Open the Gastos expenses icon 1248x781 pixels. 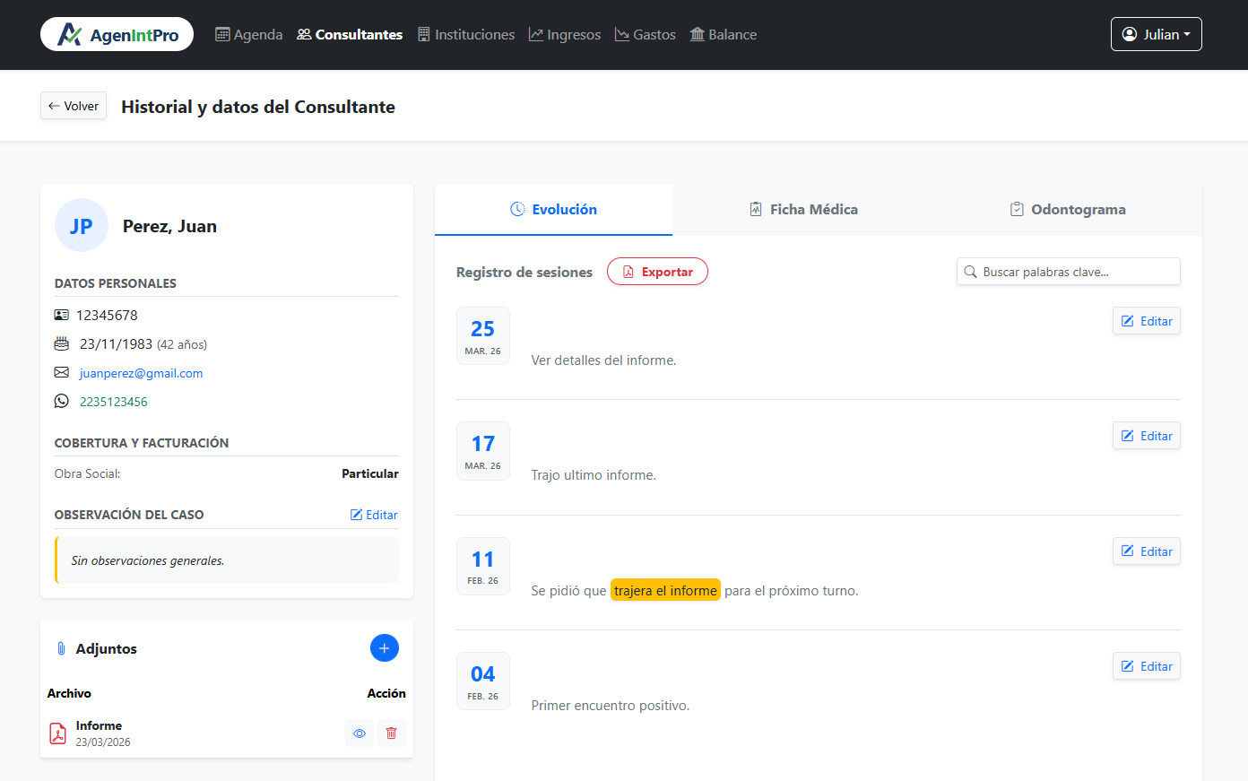tap(621, 34)
